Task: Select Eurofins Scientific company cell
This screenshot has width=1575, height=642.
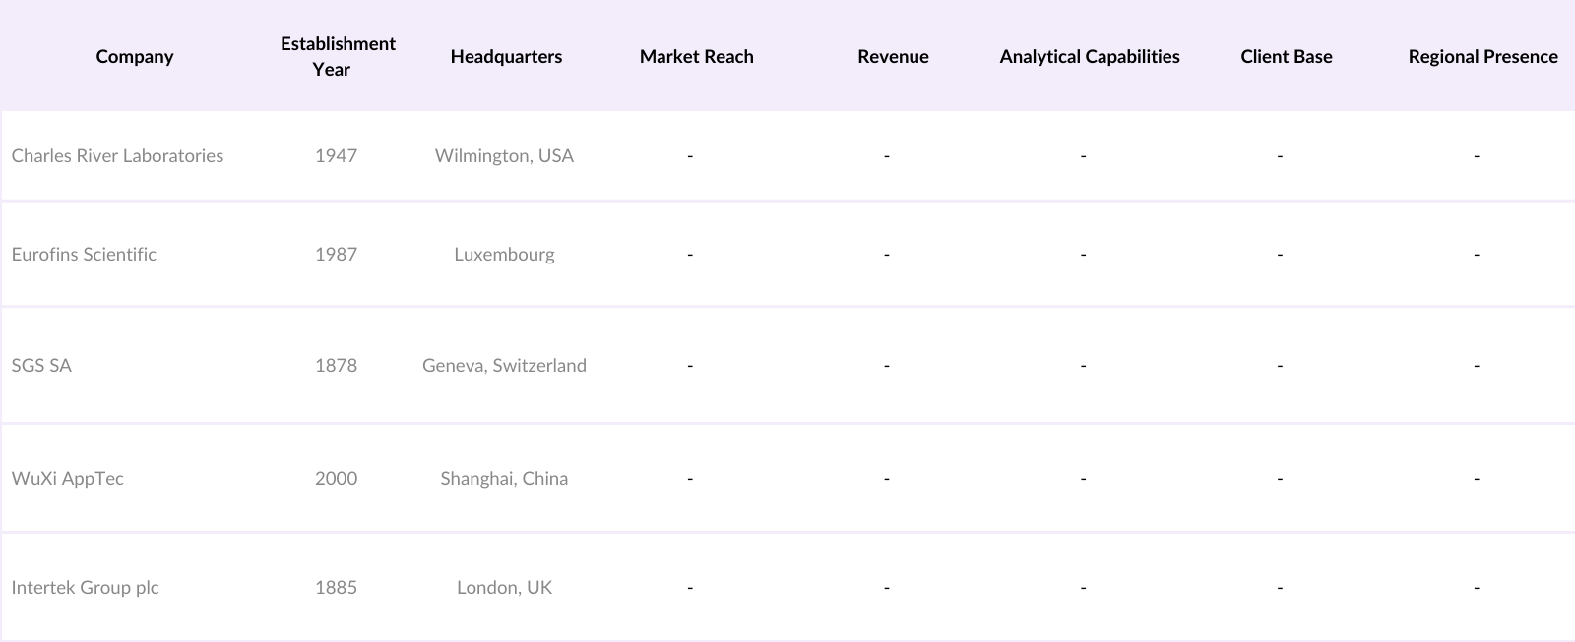Action: [x=84, y=254]
